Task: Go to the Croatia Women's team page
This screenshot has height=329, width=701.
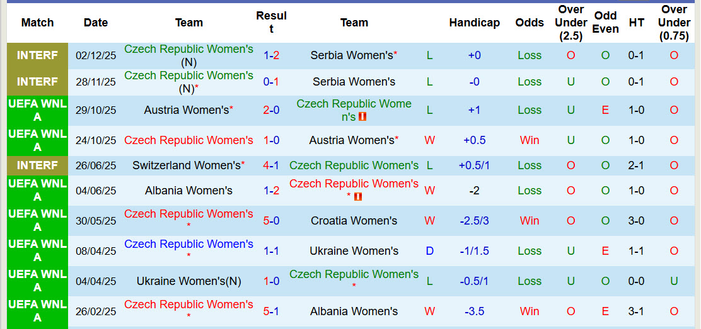Action: click(x=354, y=221)
